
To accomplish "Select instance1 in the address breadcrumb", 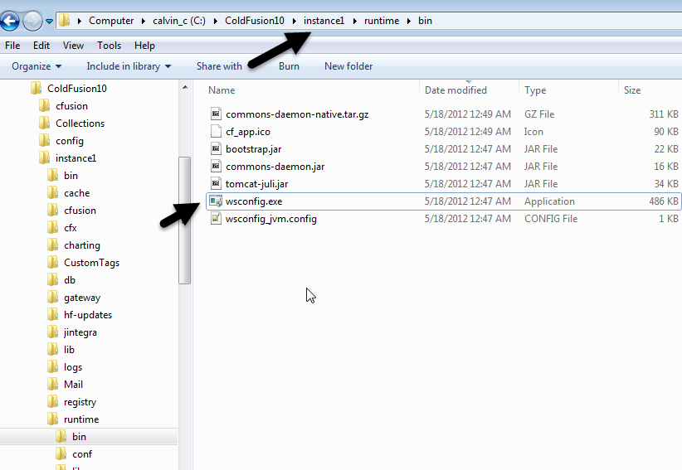I will (x=324, y=21).
